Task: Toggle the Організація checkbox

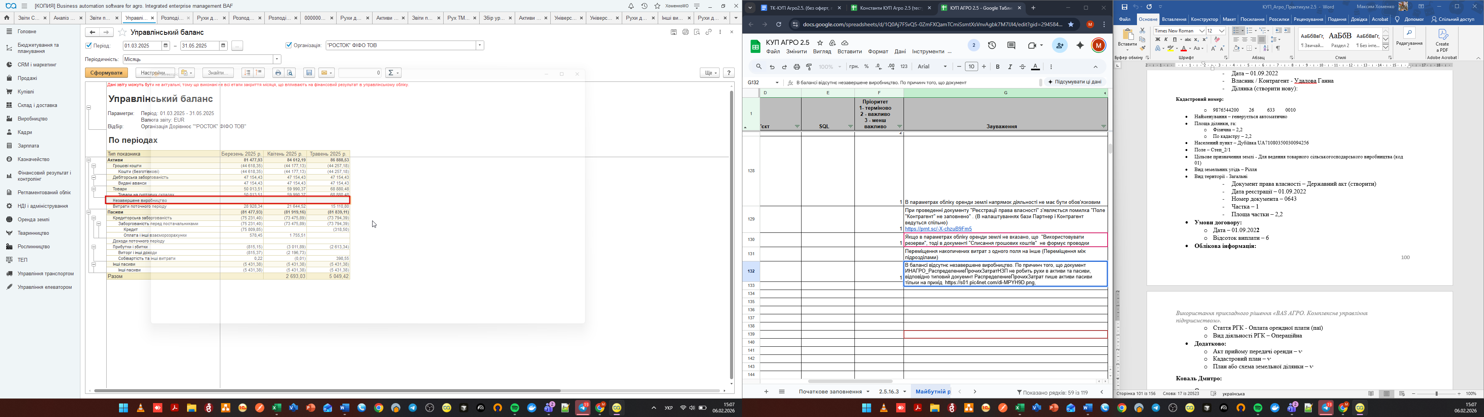Action: (x=289, y=46)
